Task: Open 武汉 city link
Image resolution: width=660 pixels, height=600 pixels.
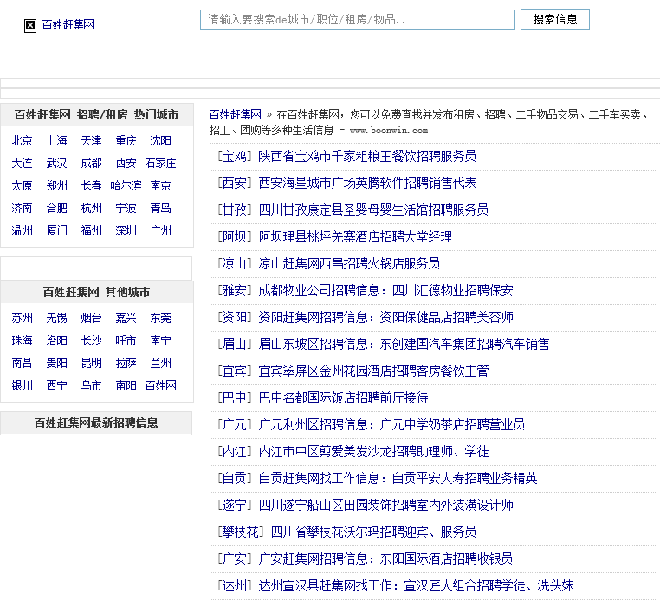Action: (56, 163)
